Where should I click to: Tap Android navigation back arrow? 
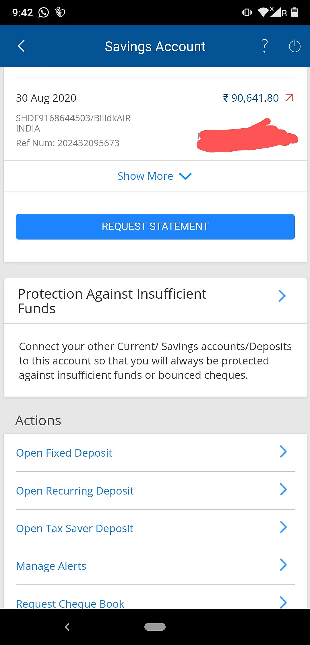pos(67,627)
